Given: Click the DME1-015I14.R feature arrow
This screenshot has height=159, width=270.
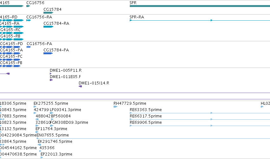Looking at the screenshot, I should 80,86.
